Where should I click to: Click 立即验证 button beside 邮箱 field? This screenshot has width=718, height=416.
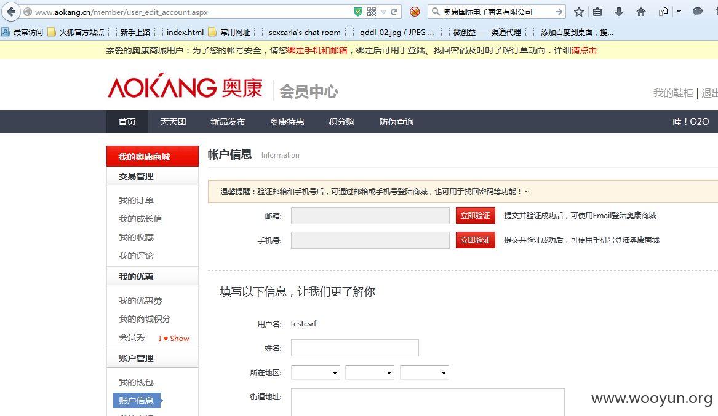(x=476, y=215)
